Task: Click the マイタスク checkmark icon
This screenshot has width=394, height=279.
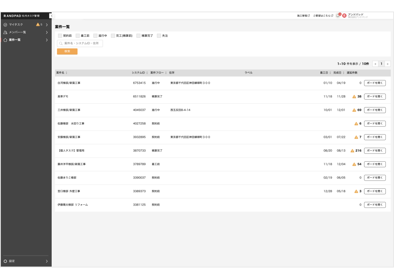Action: pyautogui.click(x=5, y=25)
